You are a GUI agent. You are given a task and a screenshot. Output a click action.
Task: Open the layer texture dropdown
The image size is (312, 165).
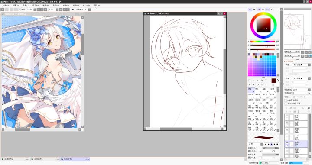pyautogui.click(x=309, y=65)
